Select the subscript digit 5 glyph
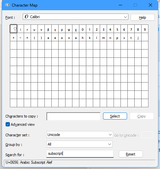 coord(117,29)
